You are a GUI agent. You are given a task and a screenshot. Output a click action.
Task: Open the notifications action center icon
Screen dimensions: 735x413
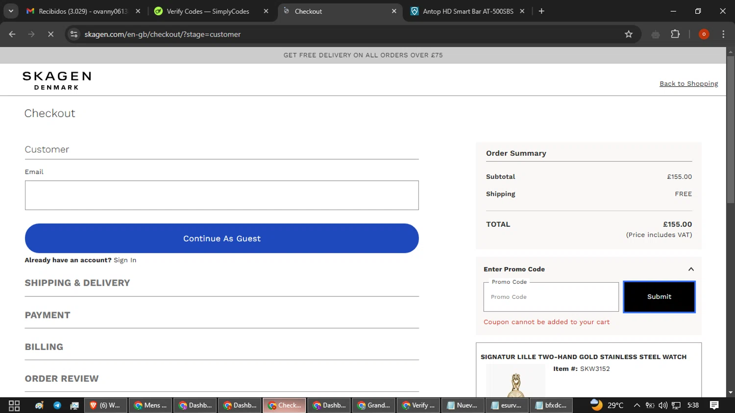714,405
